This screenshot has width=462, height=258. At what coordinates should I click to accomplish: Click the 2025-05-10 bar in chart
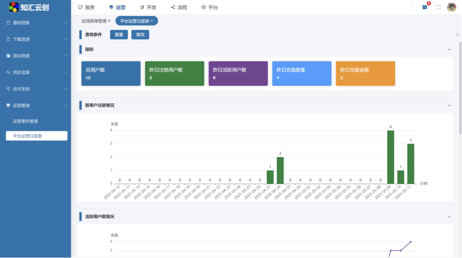click(401, 177)
